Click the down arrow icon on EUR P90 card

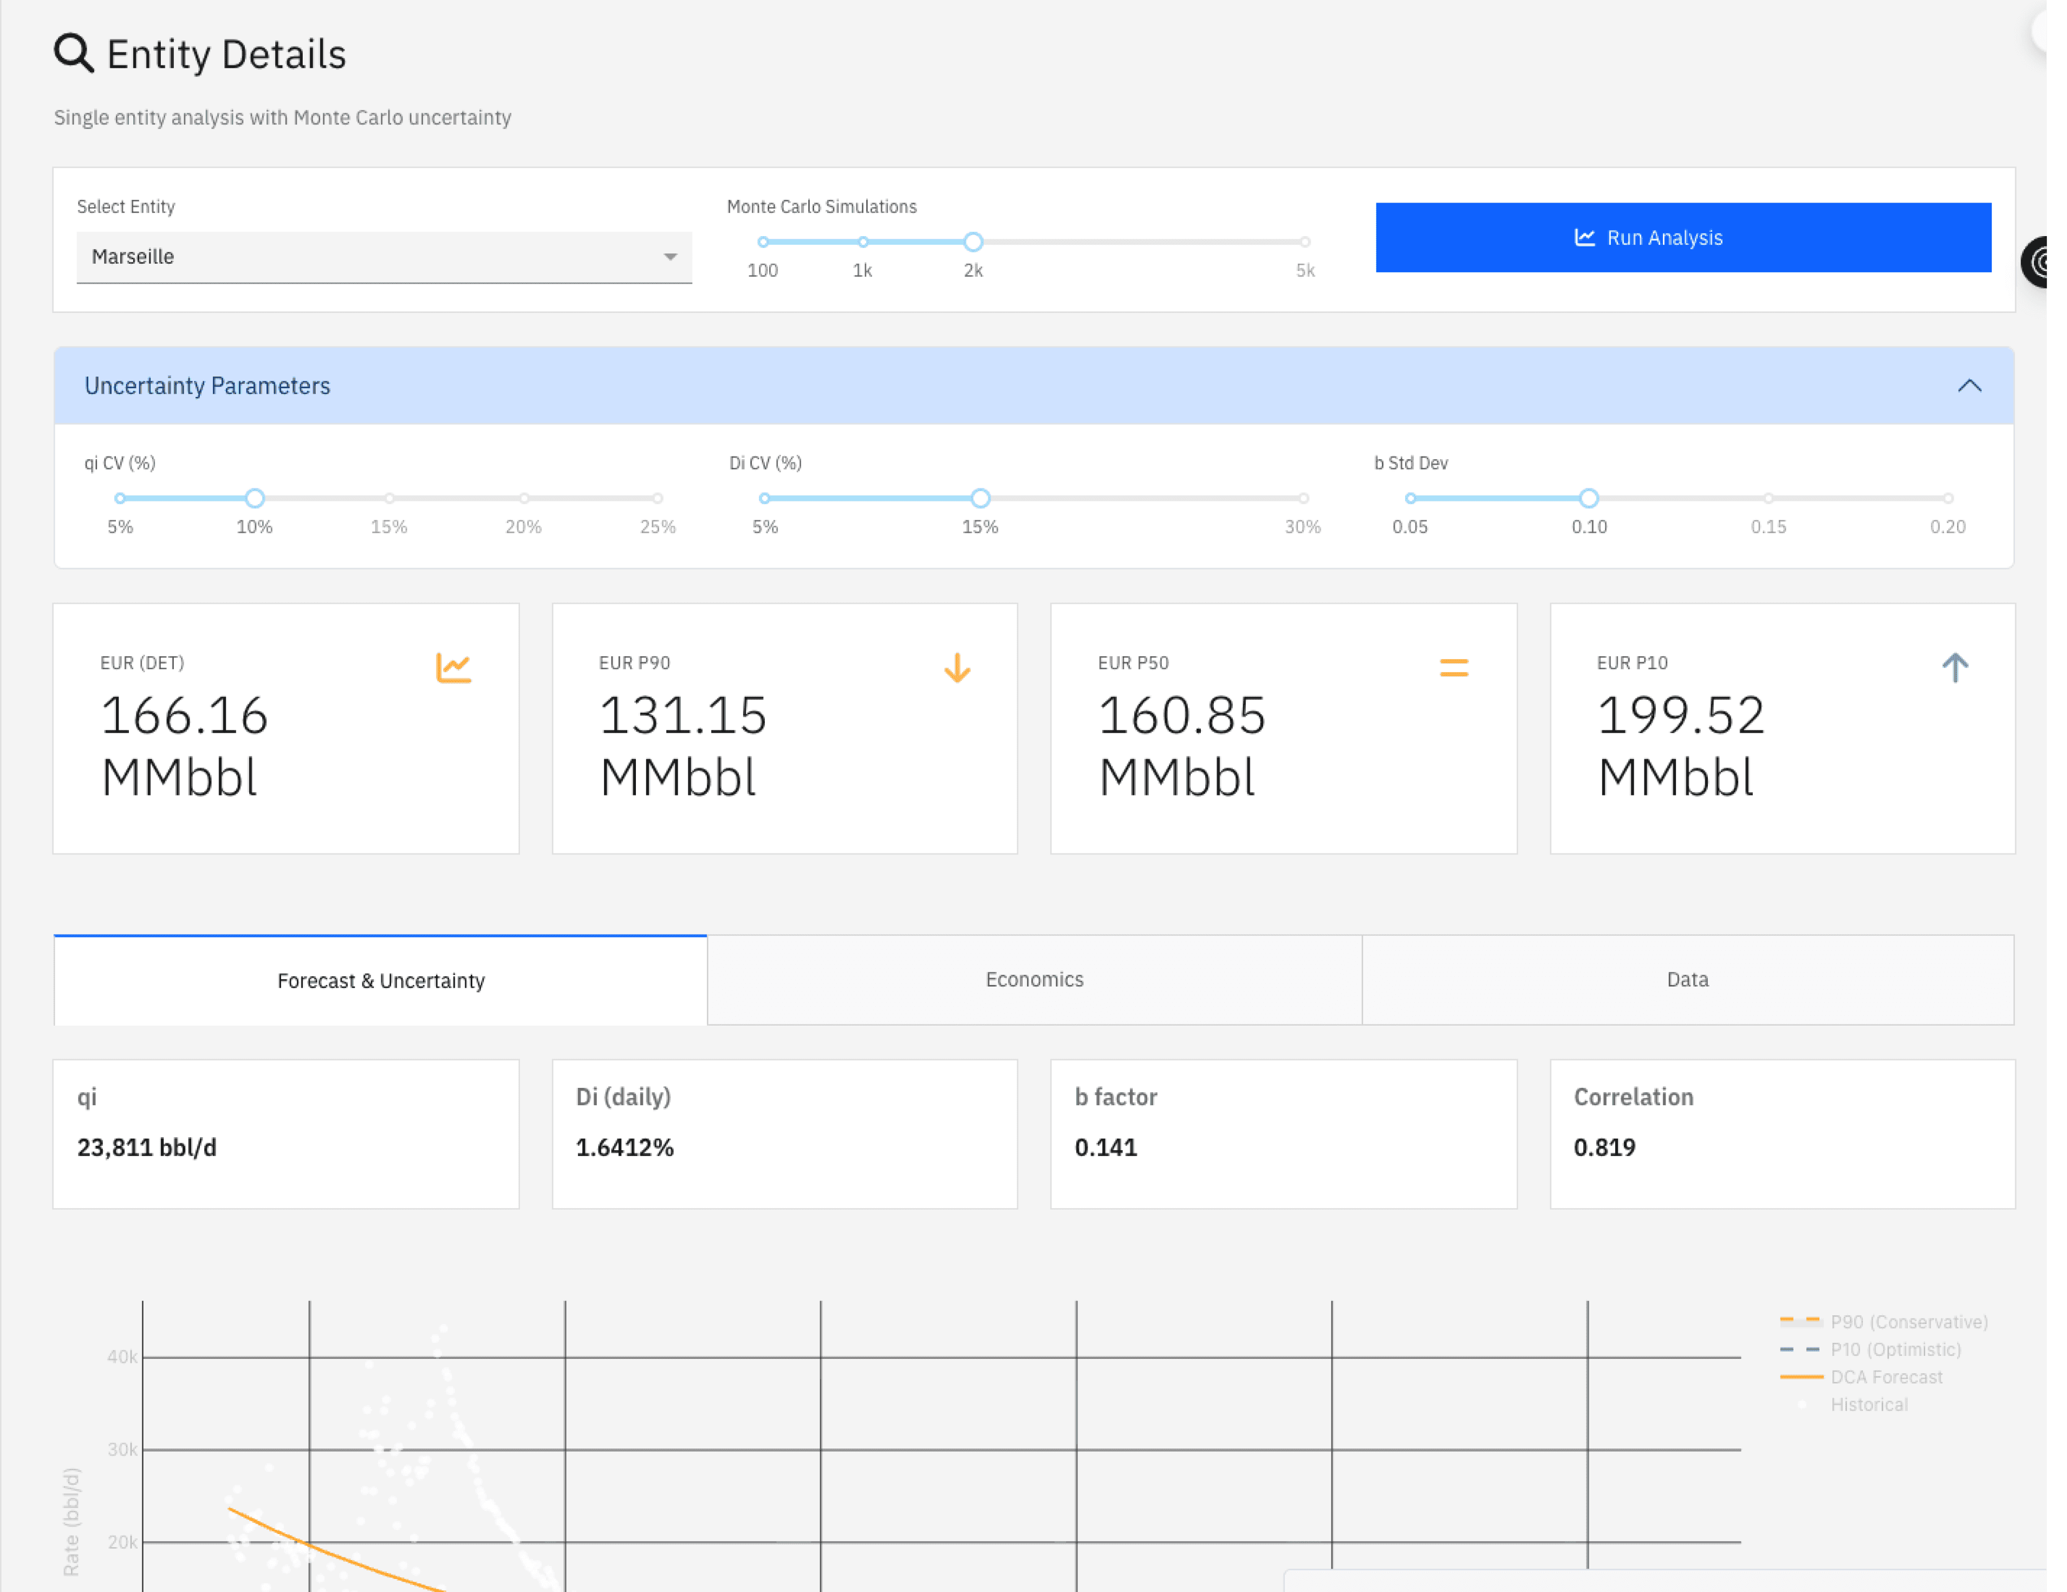pos(957,668)
